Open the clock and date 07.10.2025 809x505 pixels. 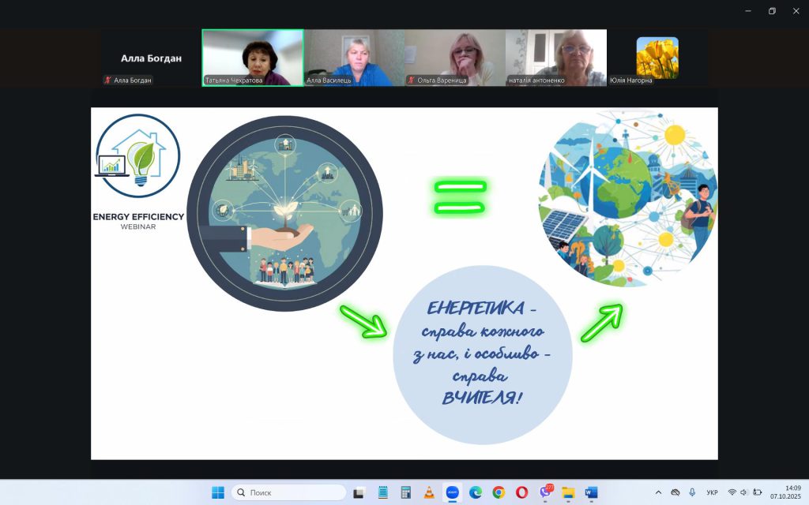pos(786,492)
